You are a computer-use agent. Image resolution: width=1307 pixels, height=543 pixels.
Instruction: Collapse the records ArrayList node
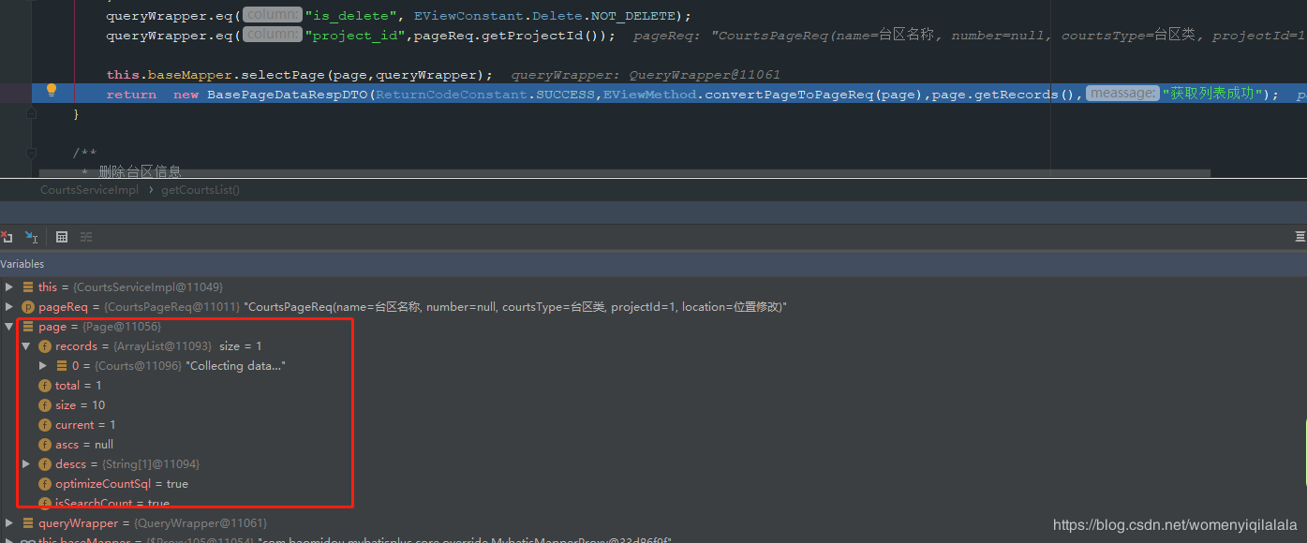click(26, 346)
